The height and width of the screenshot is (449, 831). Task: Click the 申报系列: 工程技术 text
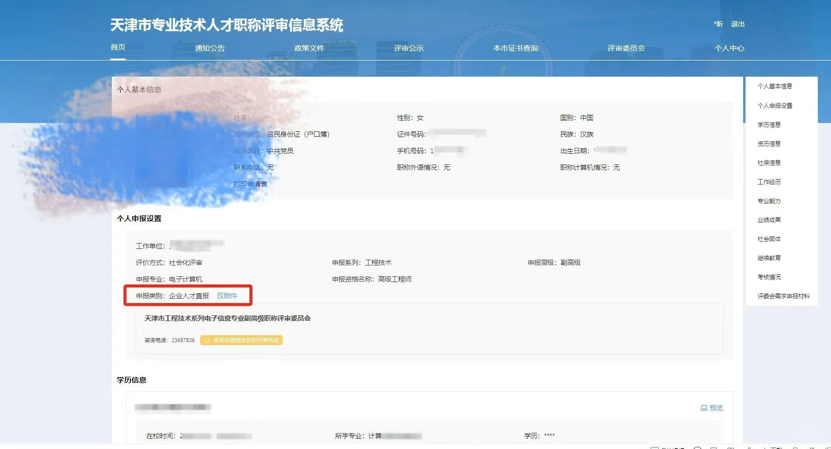pyautogui.click(x=362, y=263)
